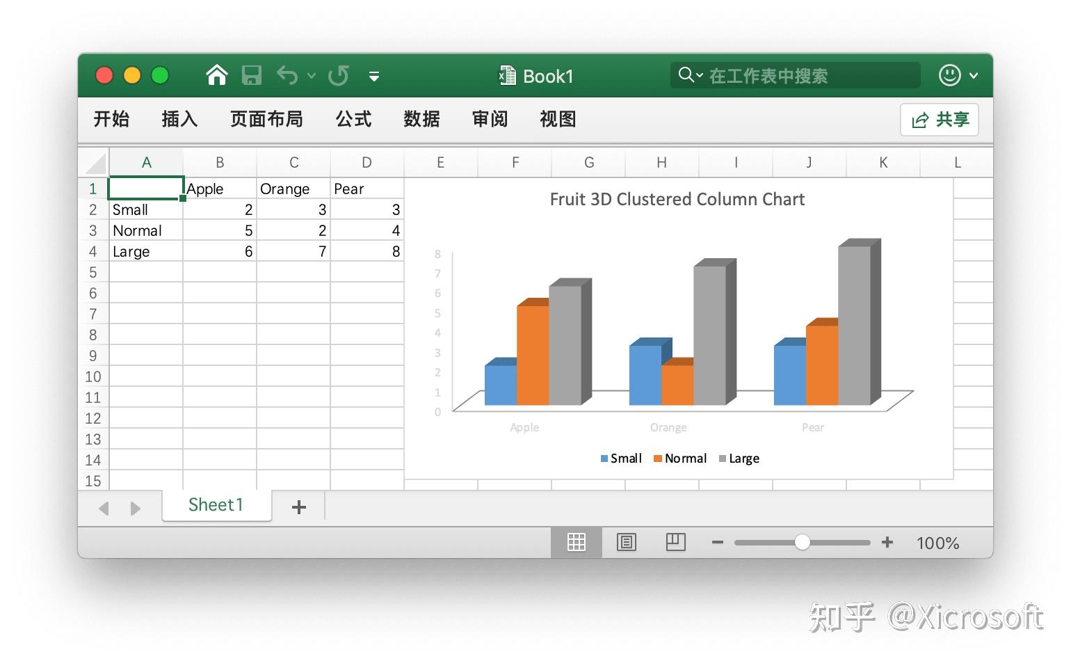
Task: Click the zoom slider handle
Action: coord(802,542)
